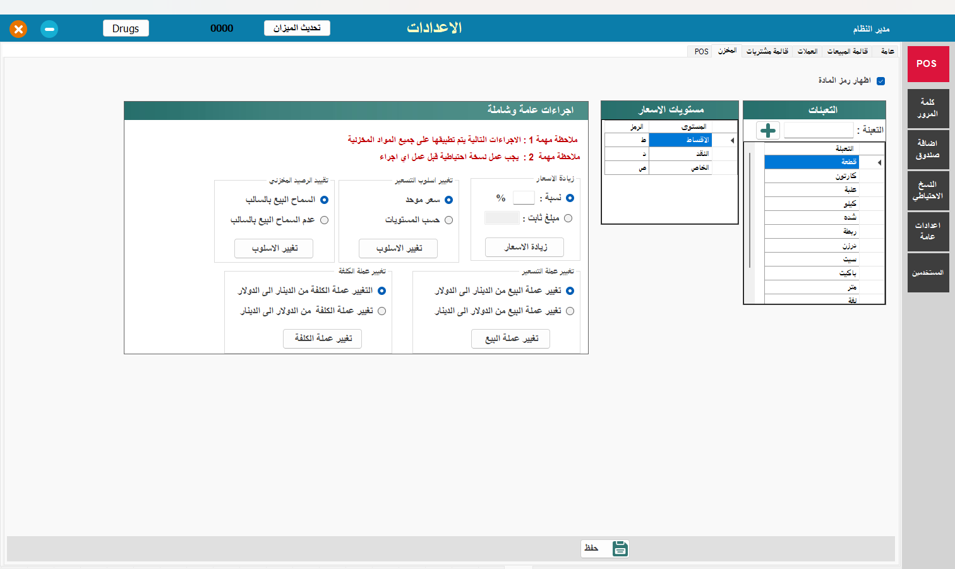
Task: Click مدير النظام user label in header
Action: coord(871,29)
